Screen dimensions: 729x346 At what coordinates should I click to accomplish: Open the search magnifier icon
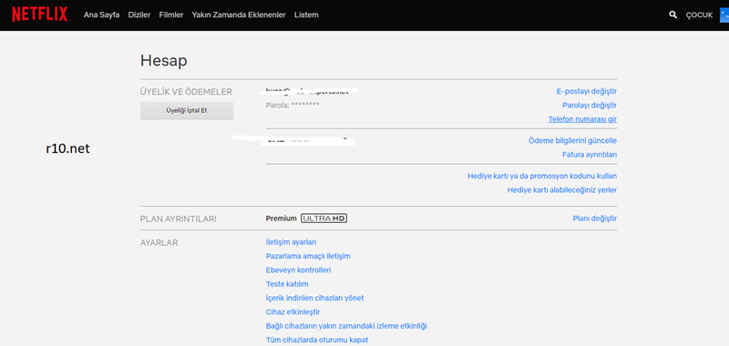pos(673,15)
